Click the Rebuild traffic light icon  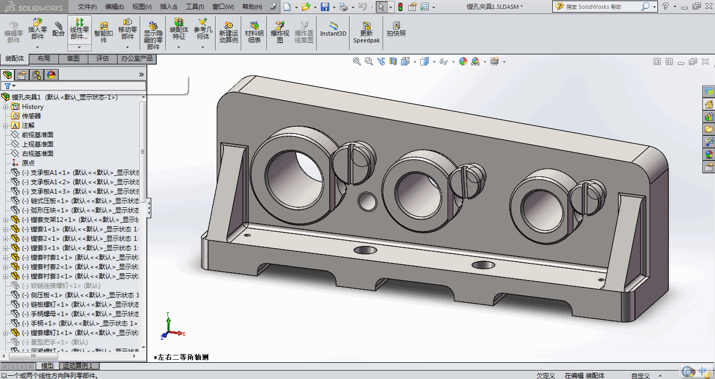[400, 7]
